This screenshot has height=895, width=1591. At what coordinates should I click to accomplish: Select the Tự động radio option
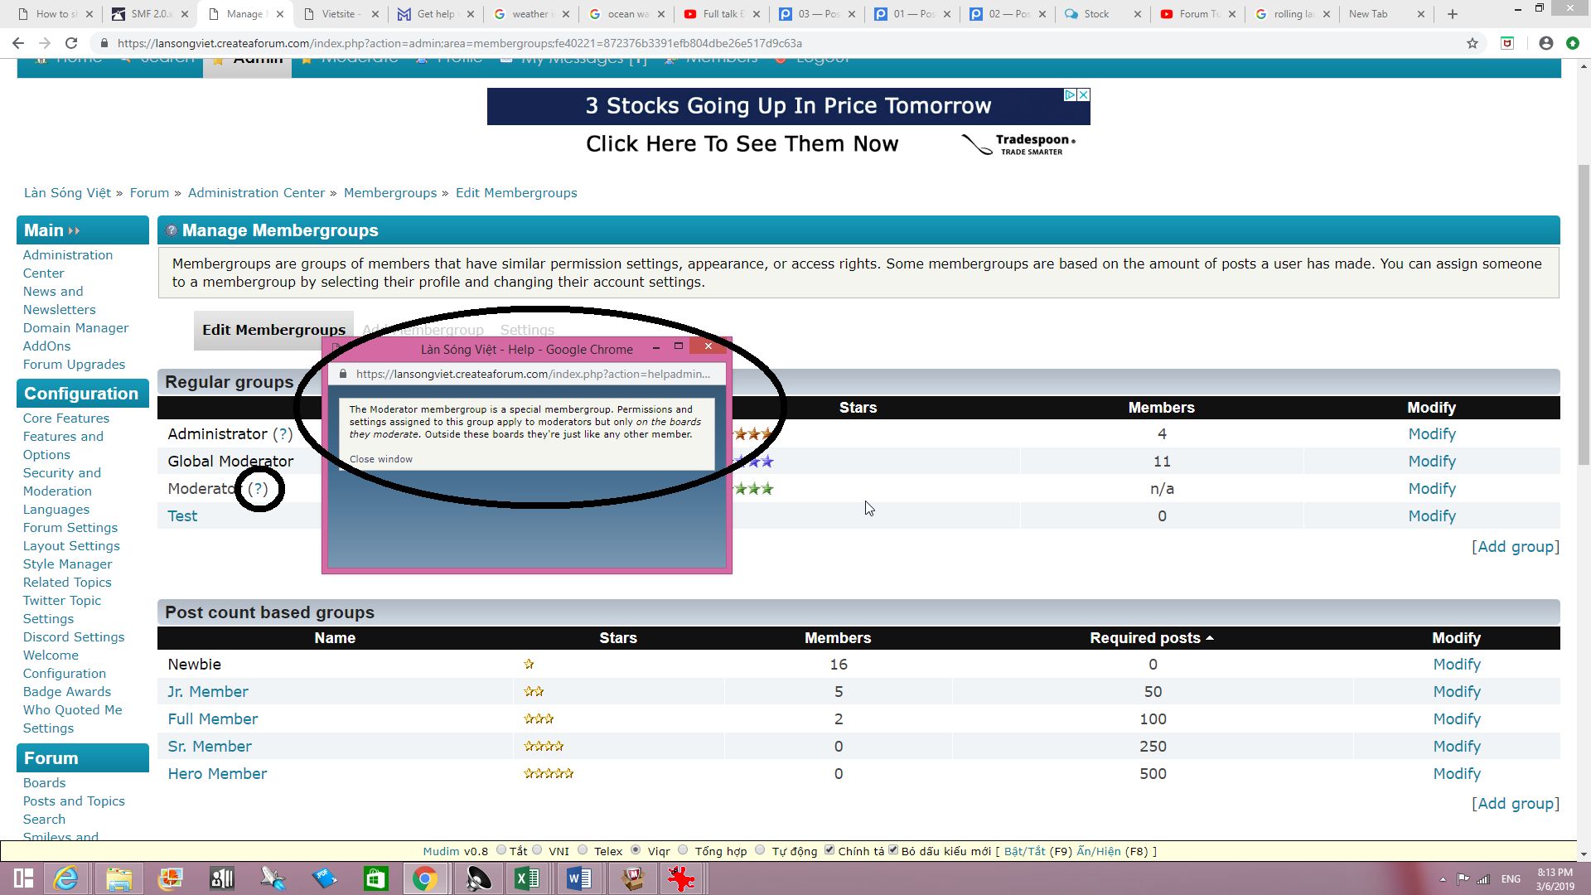click(x=760, y=849)
